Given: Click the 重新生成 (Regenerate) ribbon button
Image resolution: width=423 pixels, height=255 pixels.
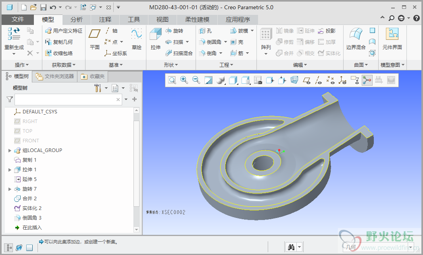Looking at the screenshot, I should [14, 41].
